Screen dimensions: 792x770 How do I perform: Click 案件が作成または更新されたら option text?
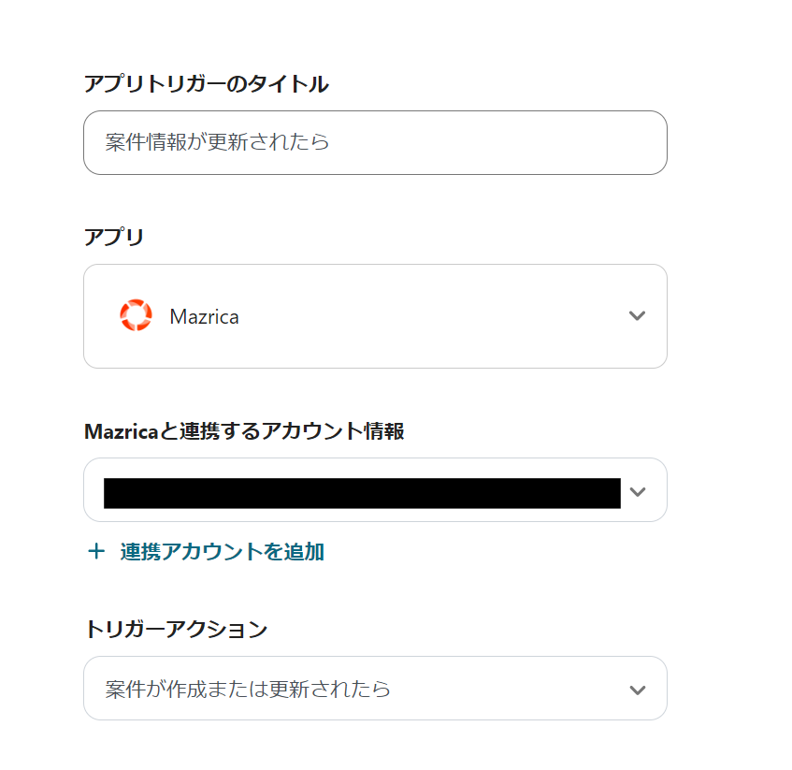[248, 690]
